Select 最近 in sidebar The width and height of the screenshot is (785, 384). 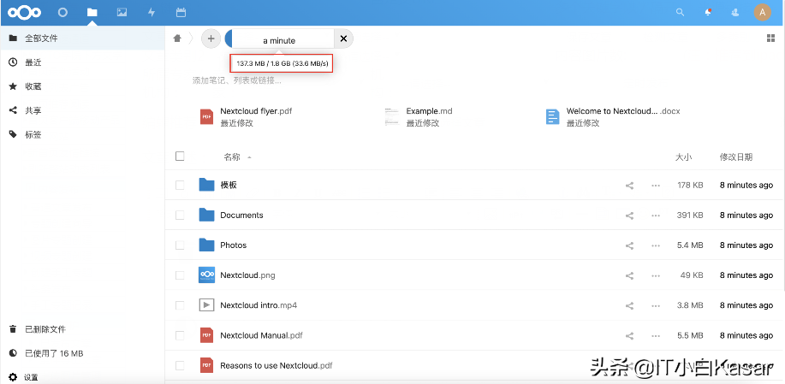(x=82, y=62)
